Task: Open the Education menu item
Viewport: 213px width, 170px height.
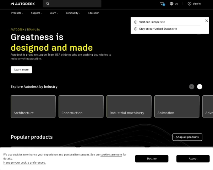Action: [x=94, y=13]
